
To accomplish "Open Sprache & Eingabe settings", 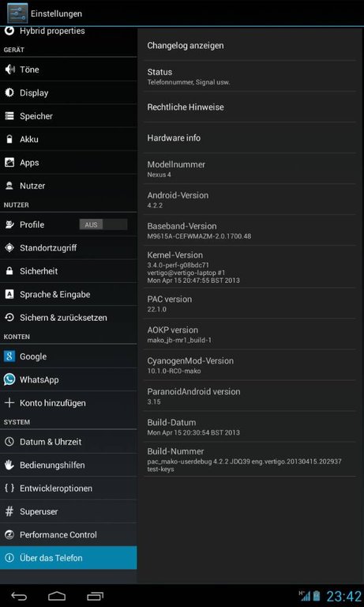I will pos(69,295).
